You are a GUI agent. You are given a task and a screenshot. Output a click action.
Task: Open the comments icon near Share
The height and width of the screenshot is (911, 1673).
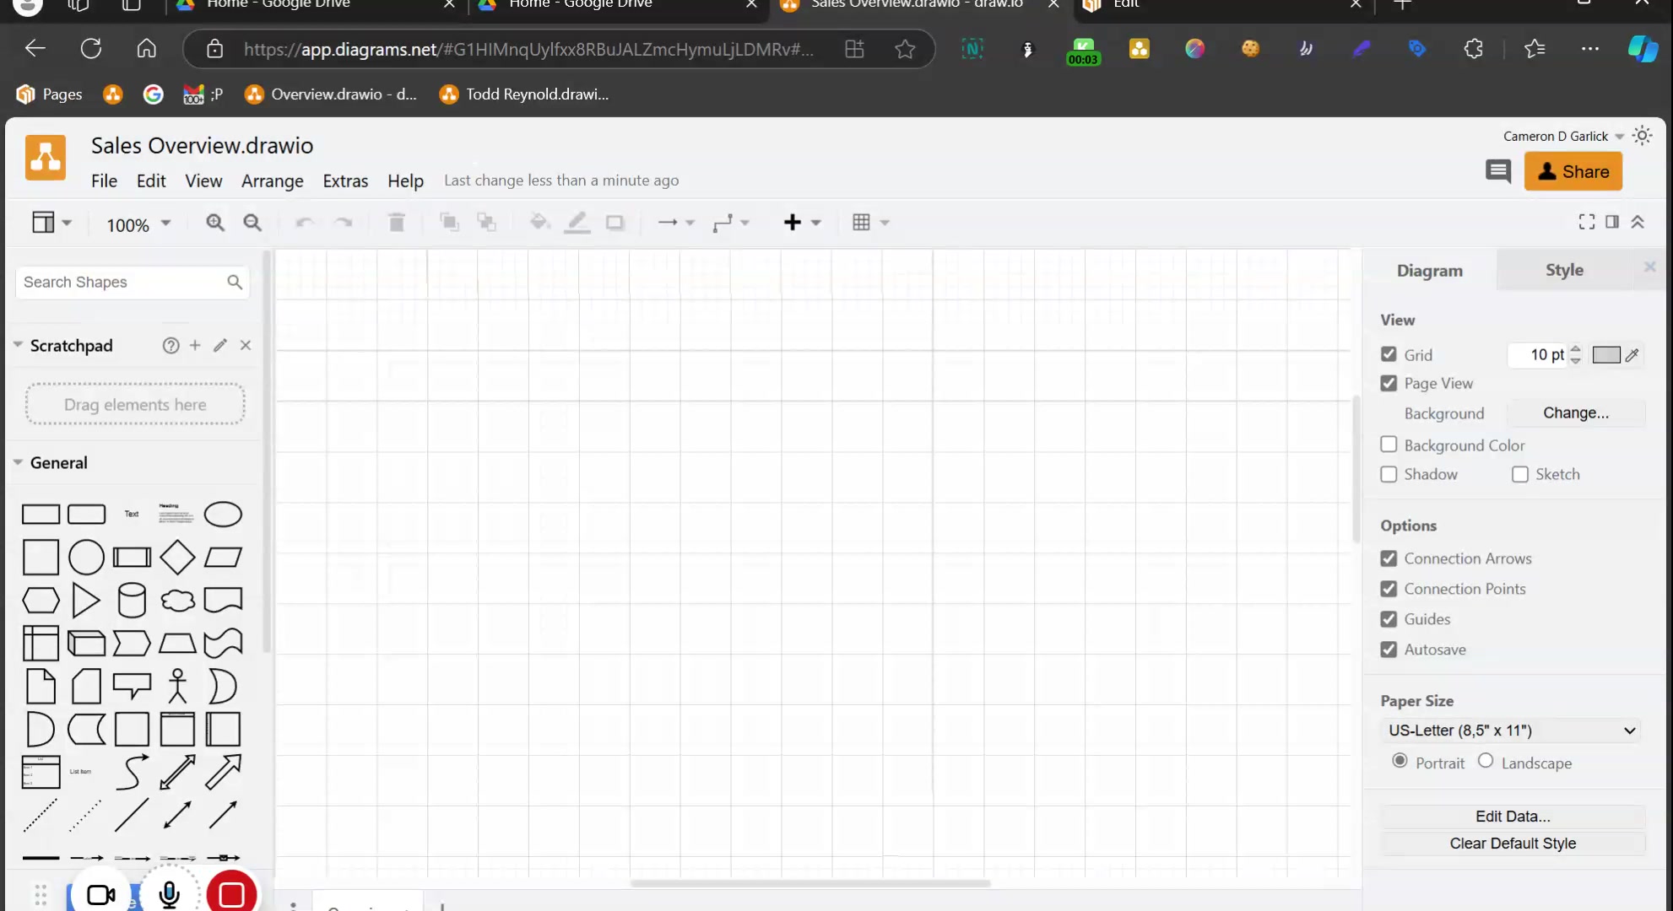[1498, 172]
